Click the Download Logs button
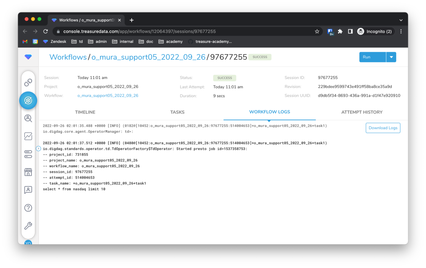Viewport: 426px width, 268px height. 383,128
